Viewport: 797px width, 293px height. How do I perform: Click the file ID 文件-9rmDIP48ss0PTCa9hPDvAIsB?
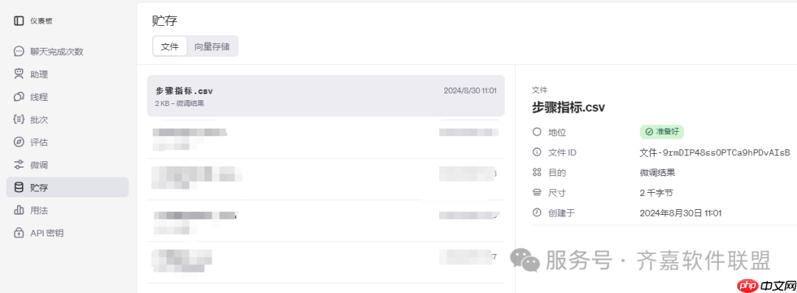click(714, 152)
